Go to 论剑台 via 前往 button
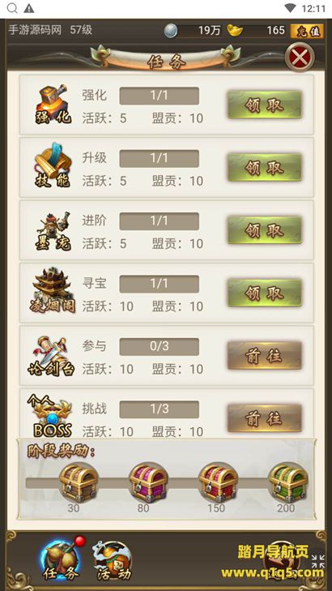The height and width of the screenshot is (591, 332). [265, 355]
